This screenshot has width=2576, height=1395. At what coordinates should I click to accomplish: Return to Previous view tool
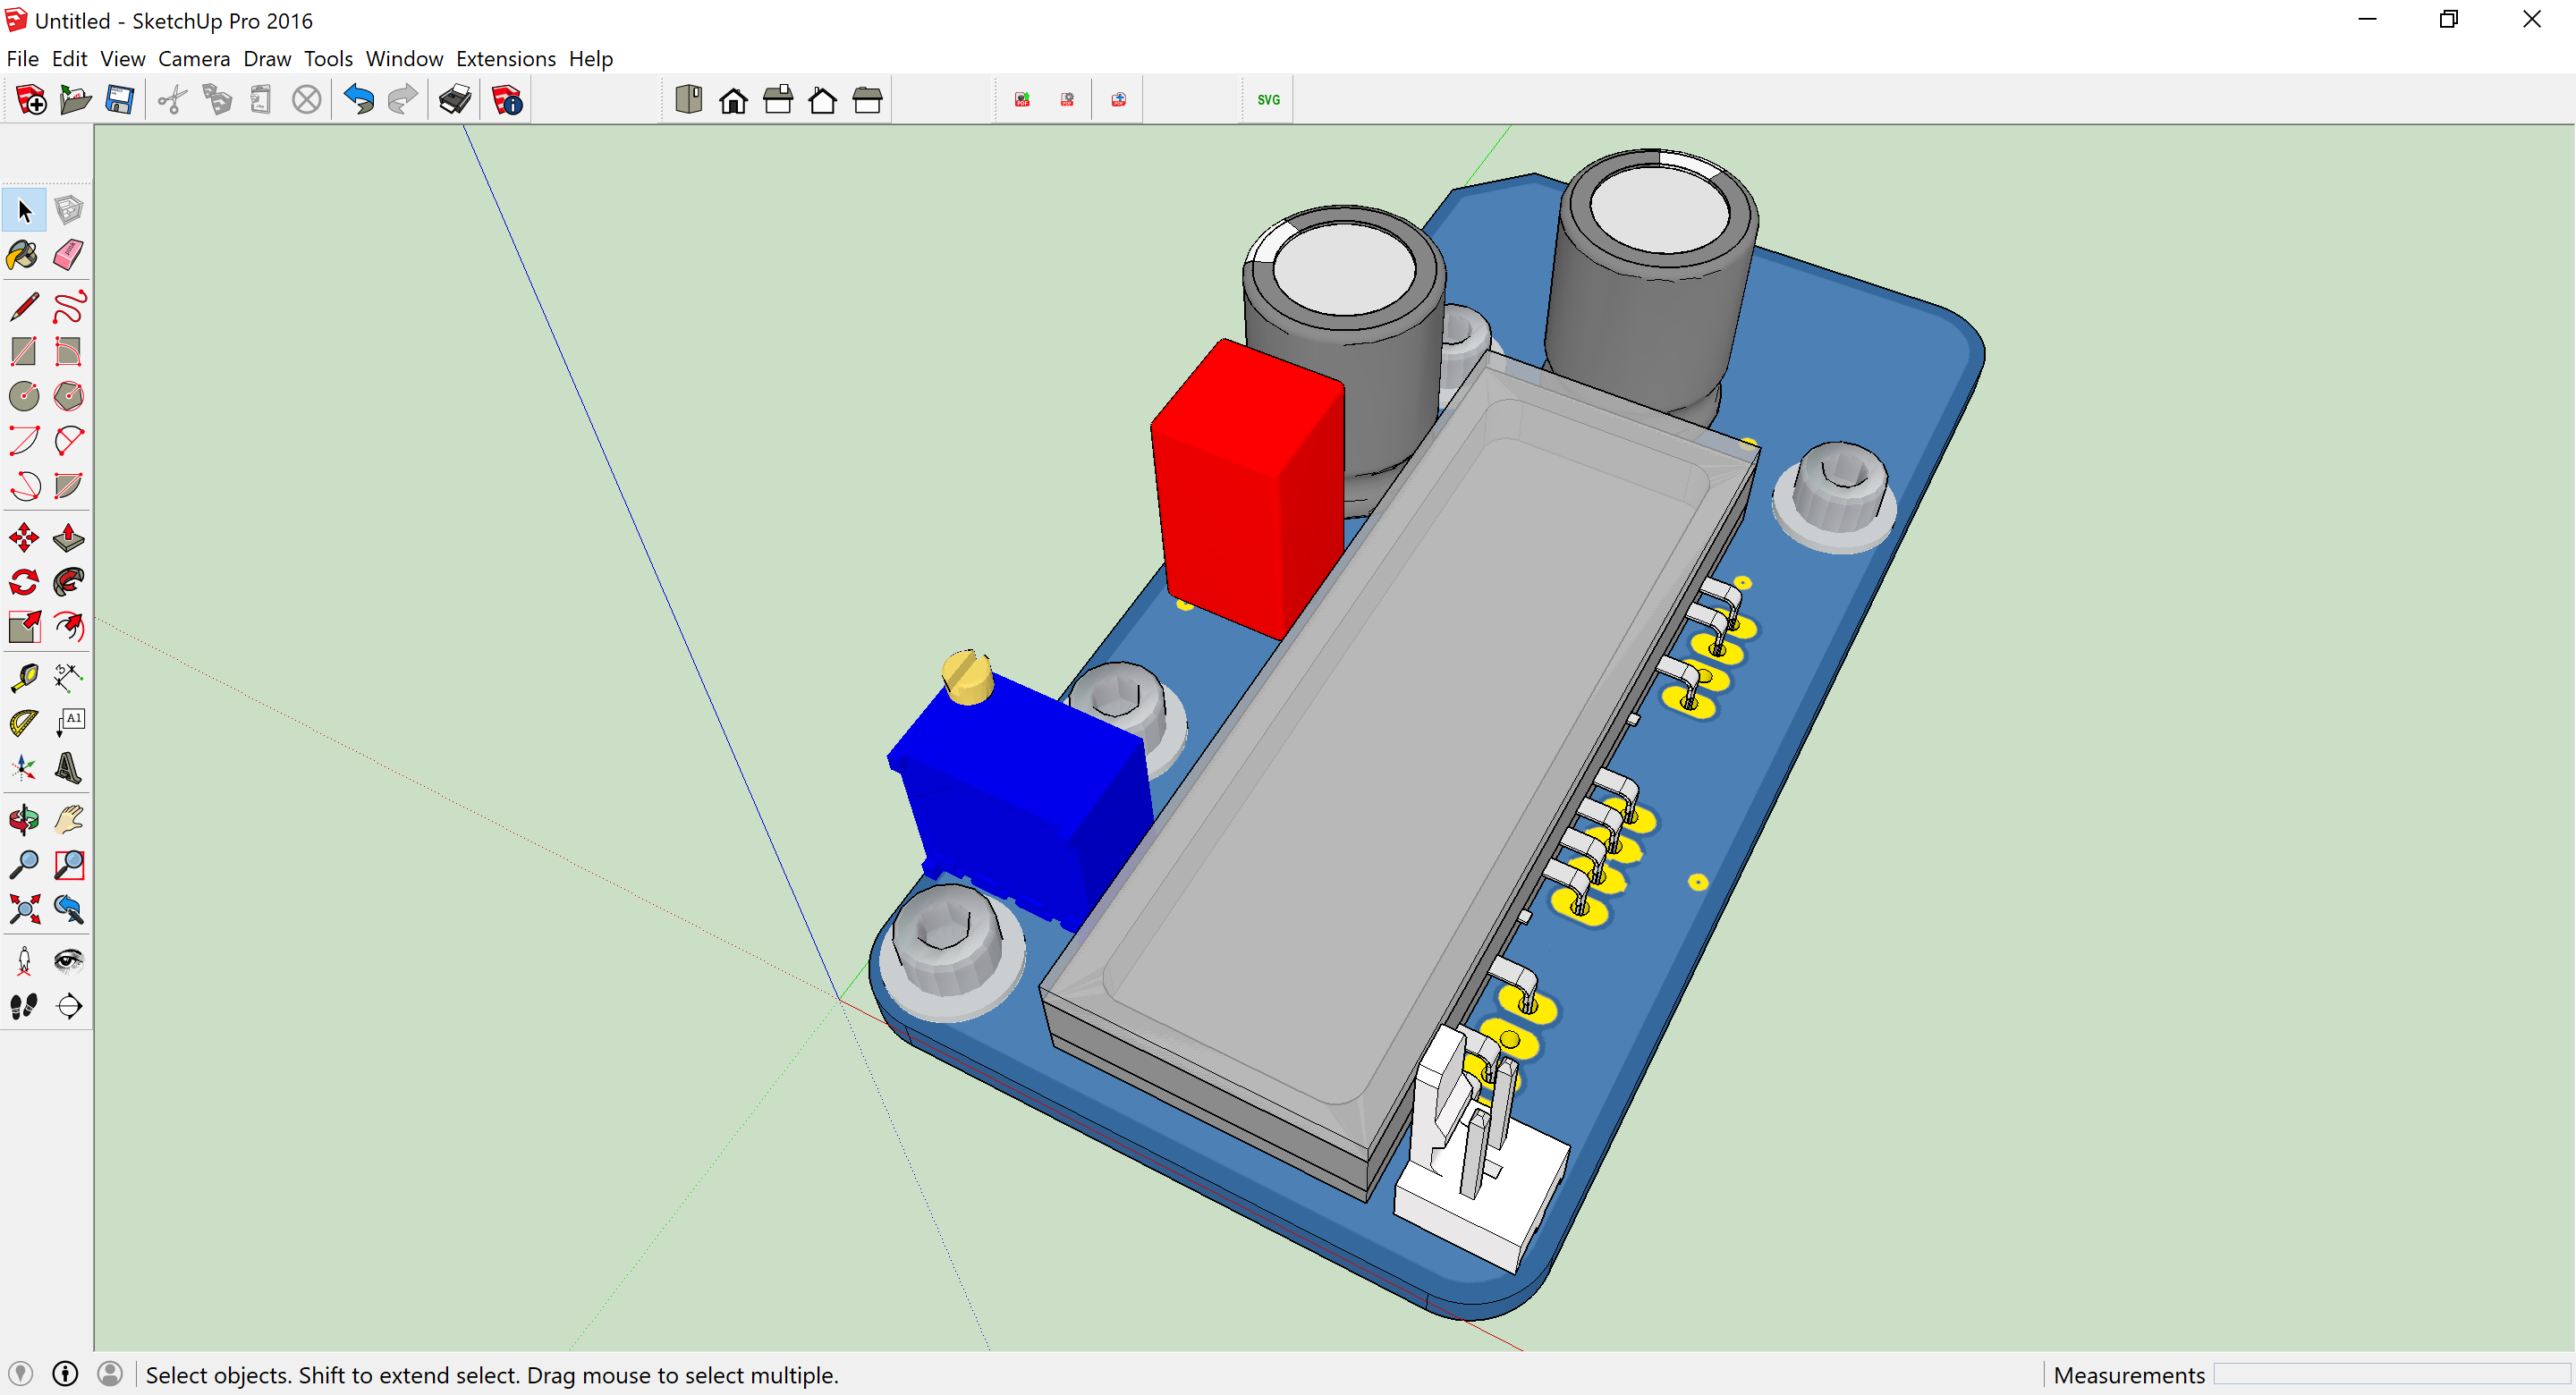[68, 909]
